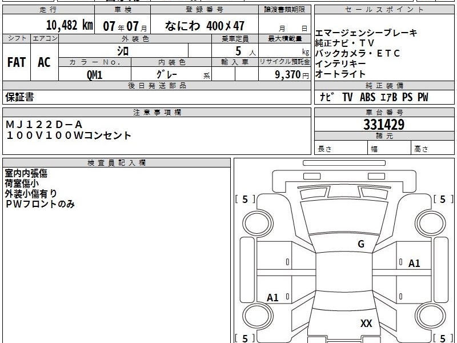Viewport: 457px width, 343px height.
Task: Select the FAT shift value
Action: (17, 62)
